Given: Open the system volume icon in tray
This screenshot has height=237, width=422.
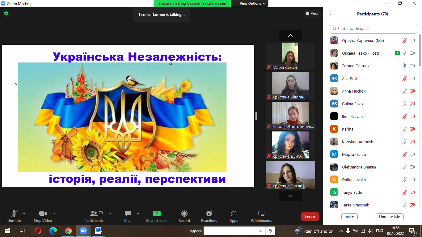Looking at the screenshot, I should pos(370,231).
